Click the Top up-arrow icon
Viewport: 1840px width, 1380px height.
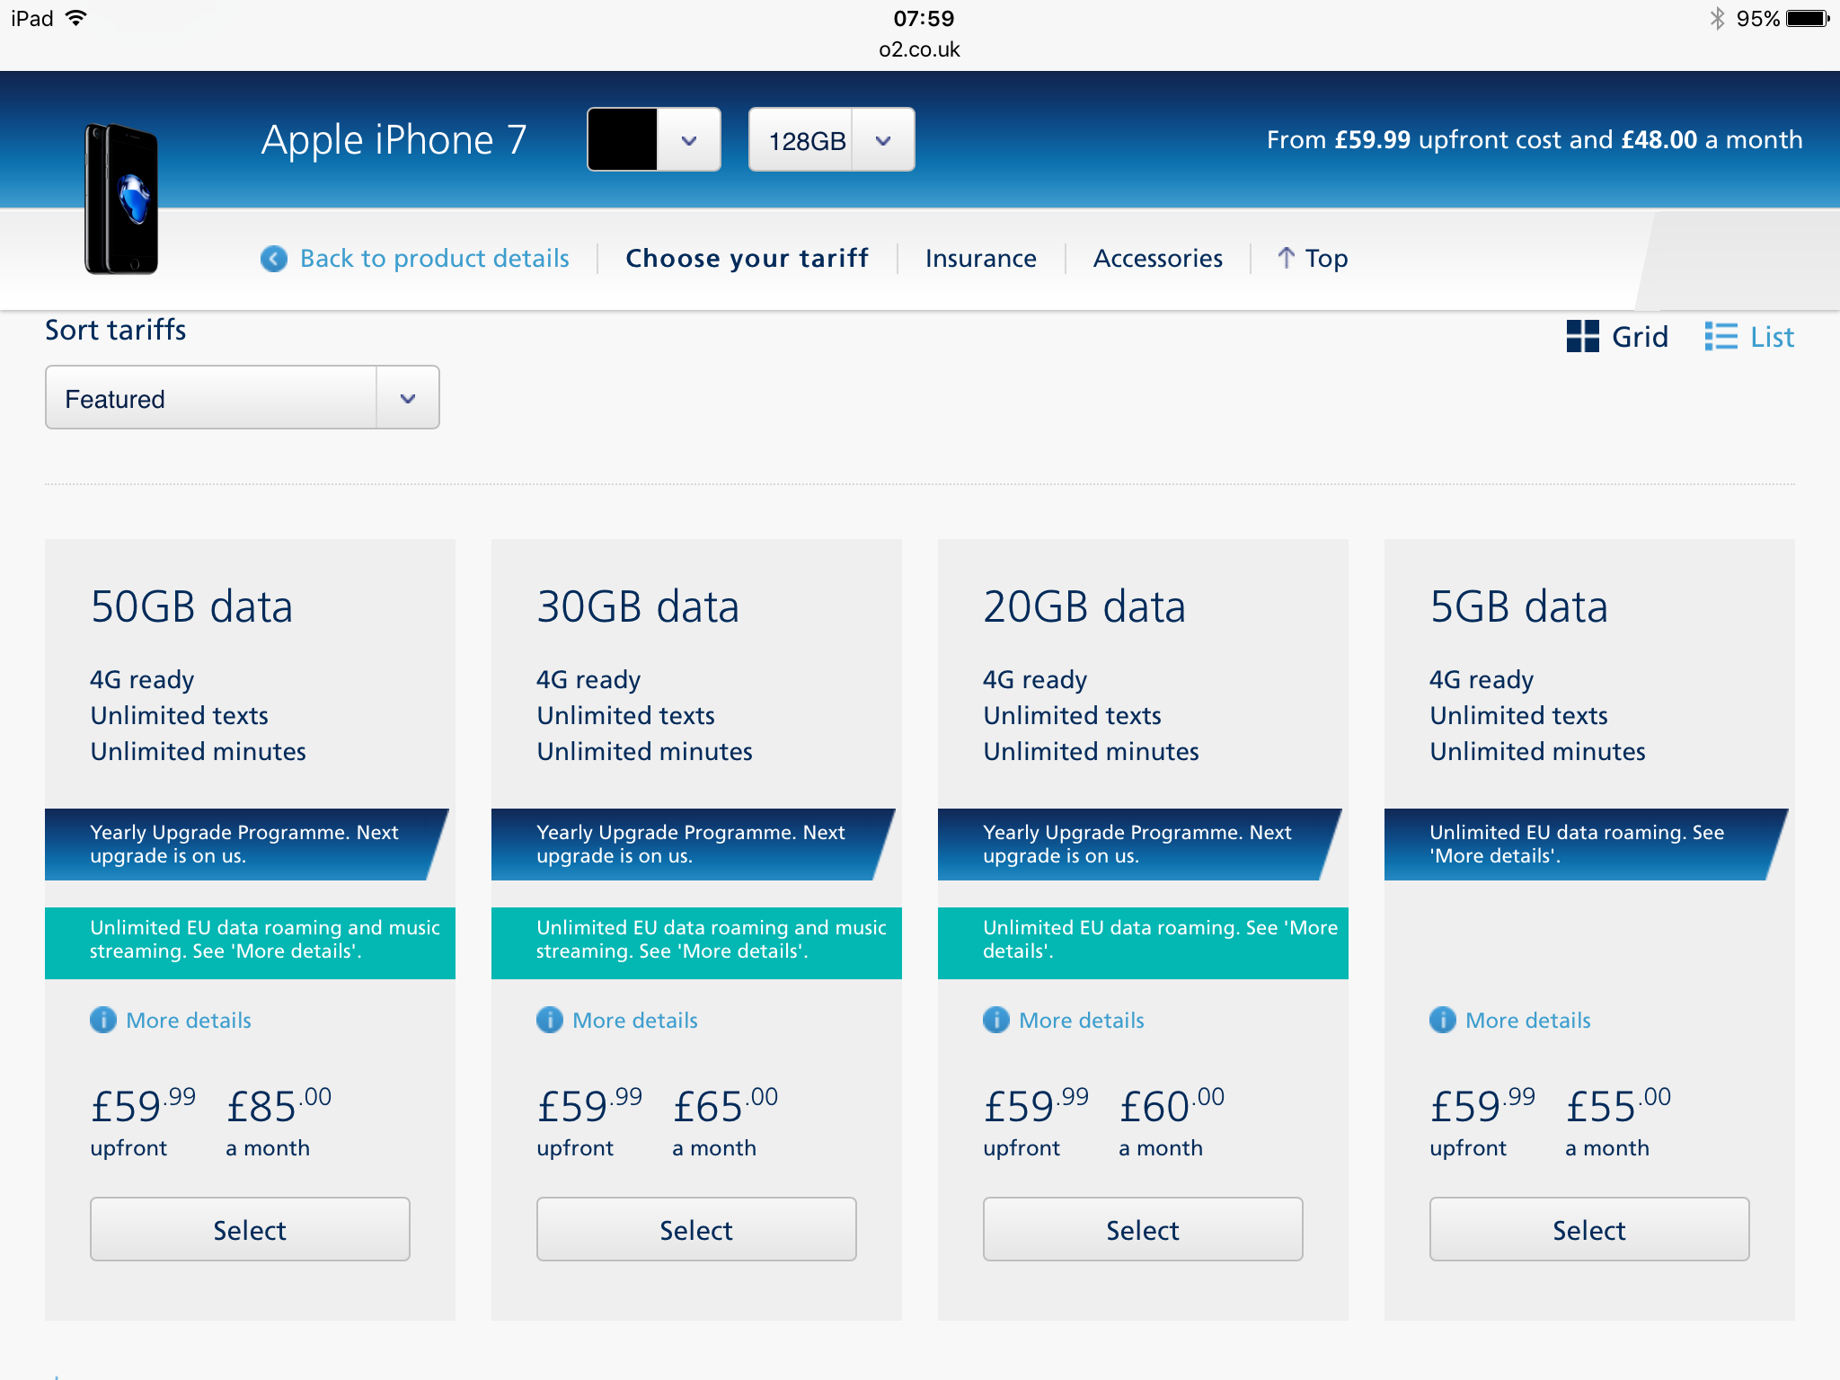(x=1286, y=258)
